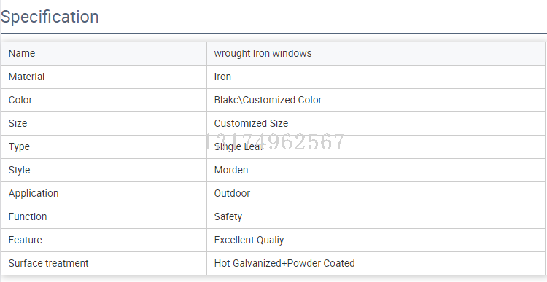This screenshot has height=282, width=547.
Task: Select the Color label cell
Action: pos(104,100)
